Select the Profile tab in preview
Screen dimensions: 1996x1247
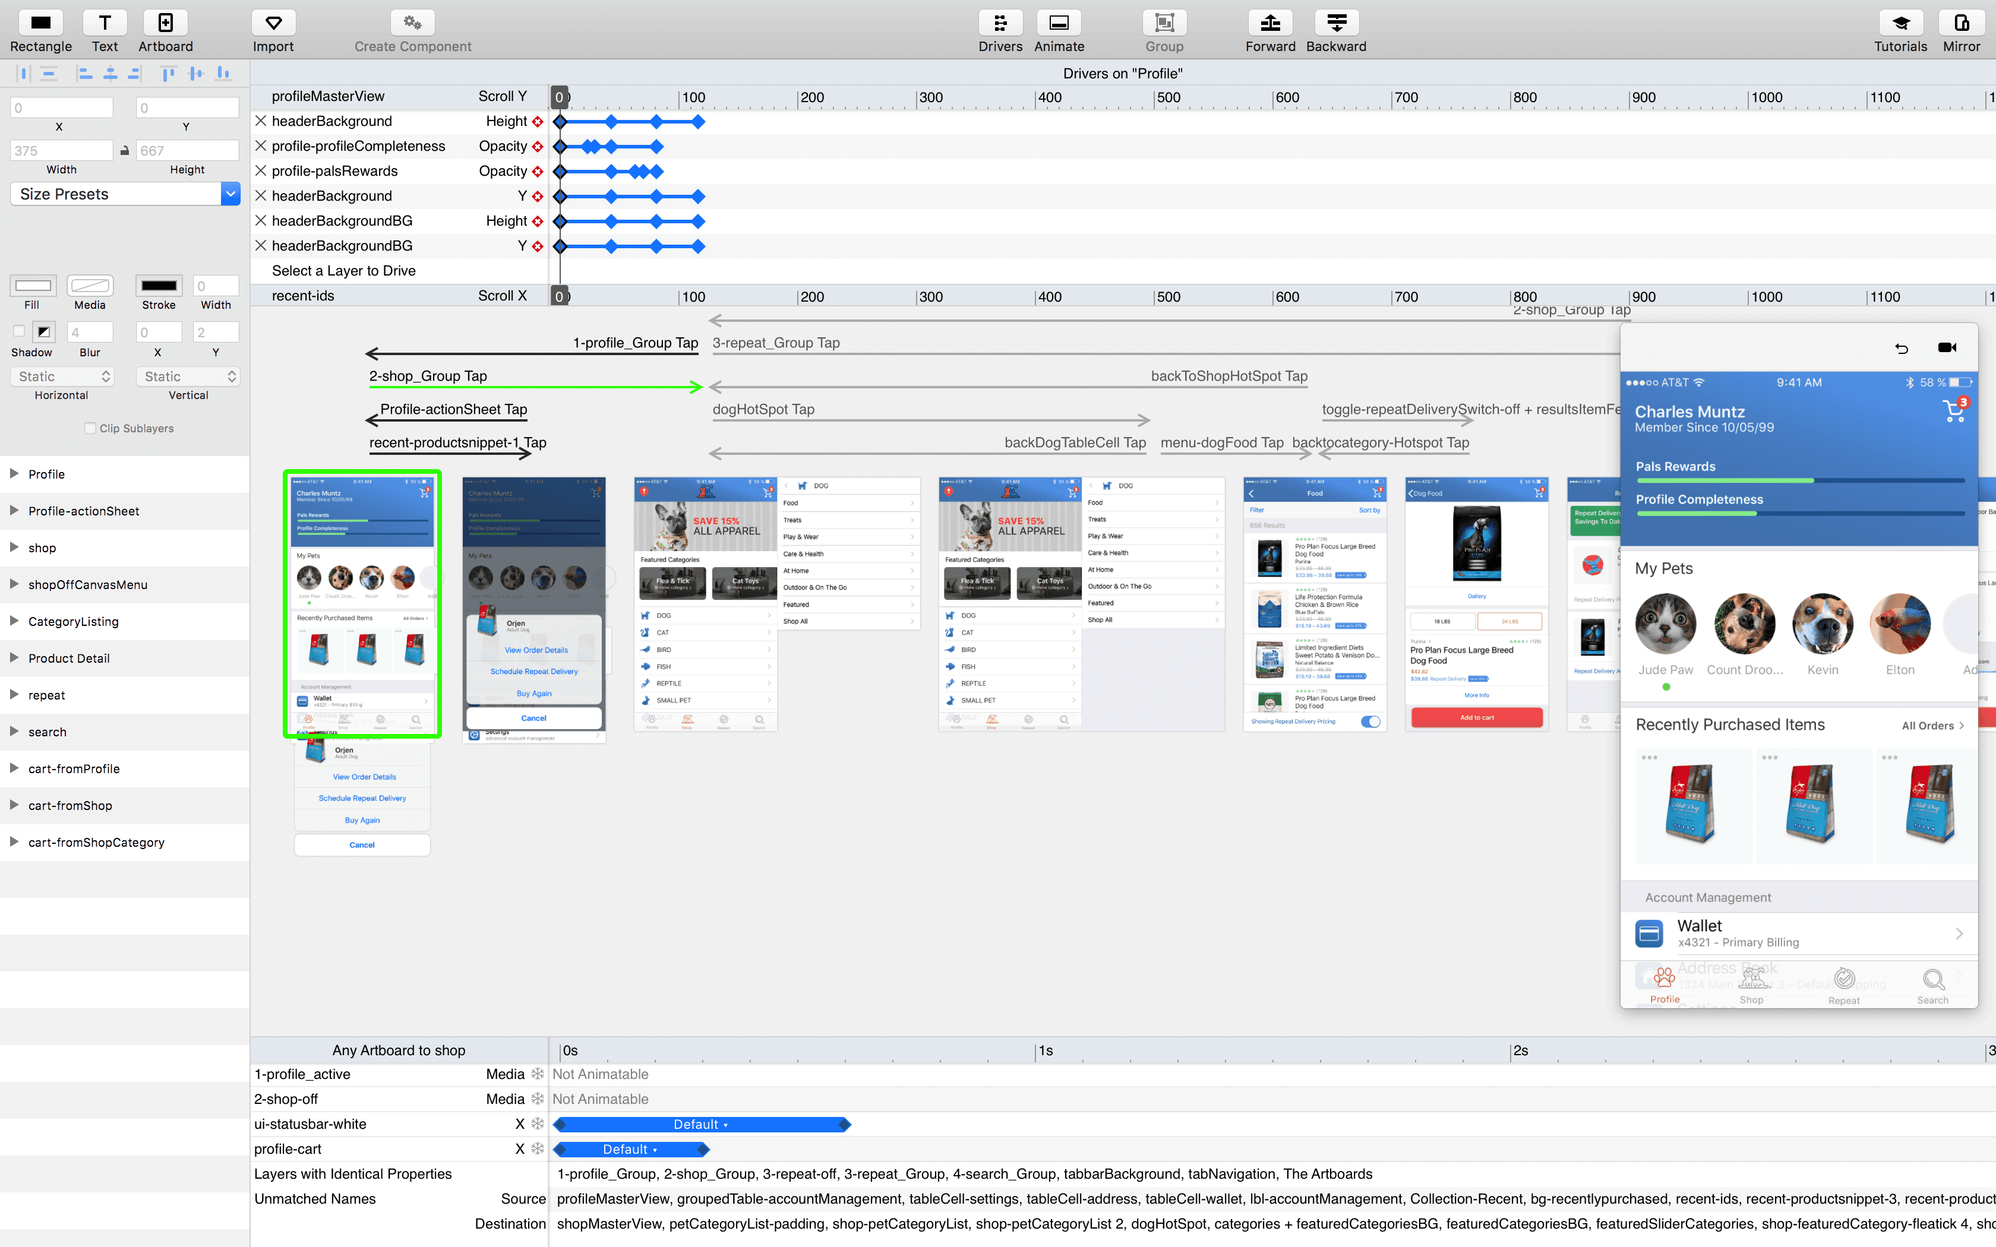click(x=1665, y=986)
